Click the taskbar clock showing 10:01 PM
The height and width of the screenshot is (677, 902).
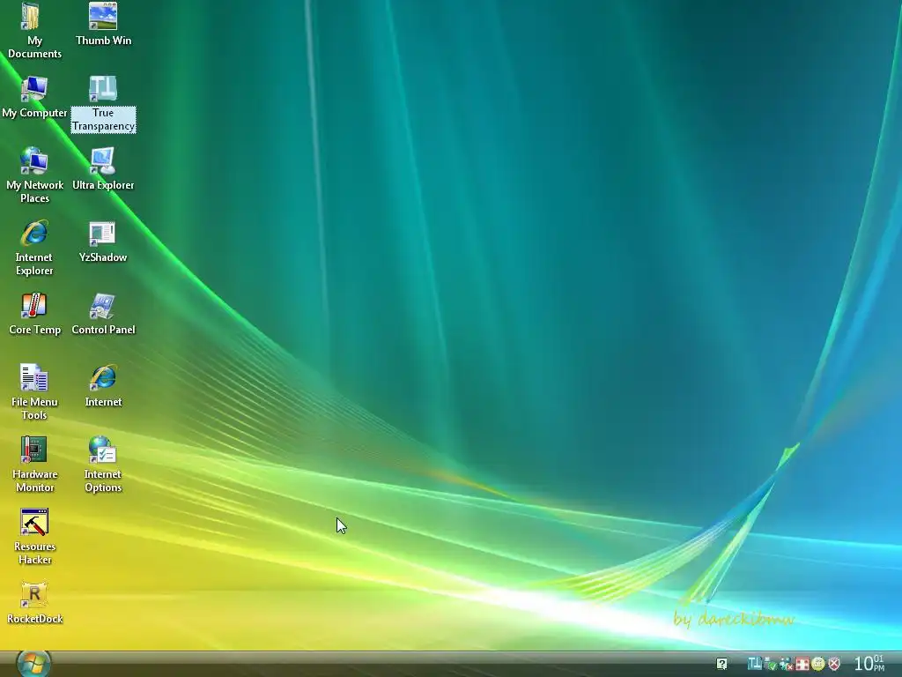[x=869, y=664]
